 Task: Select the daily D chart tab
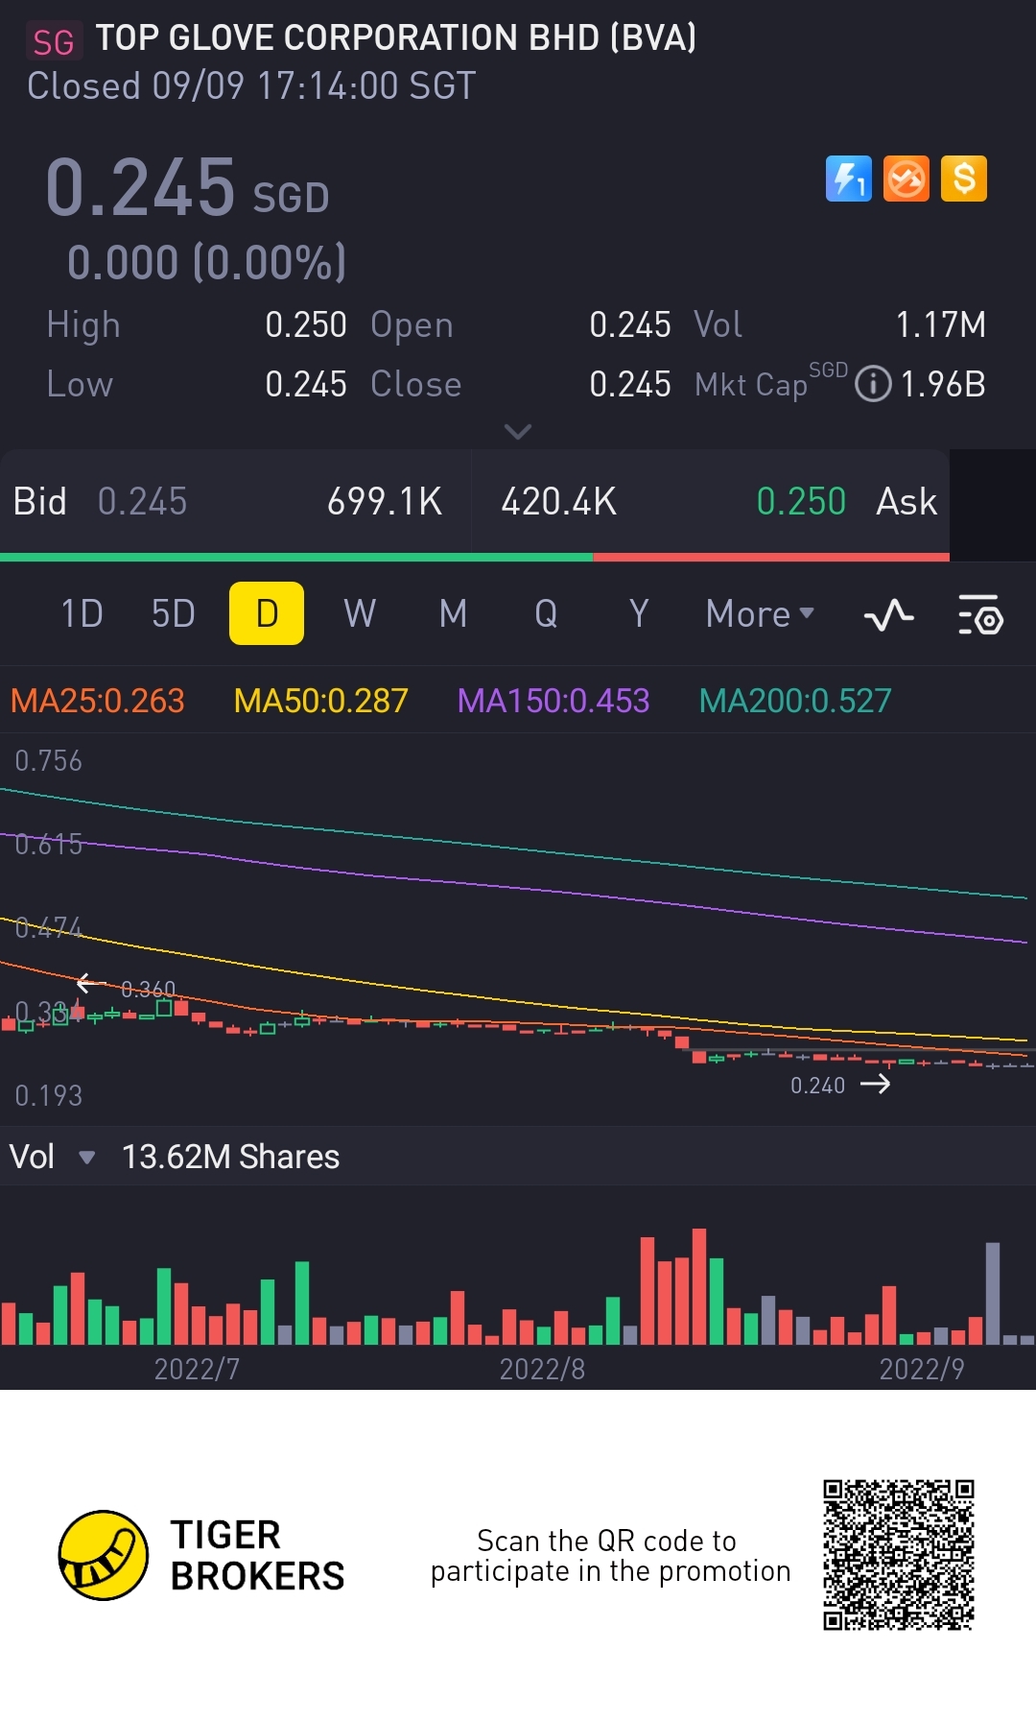[x=267, y=613]
